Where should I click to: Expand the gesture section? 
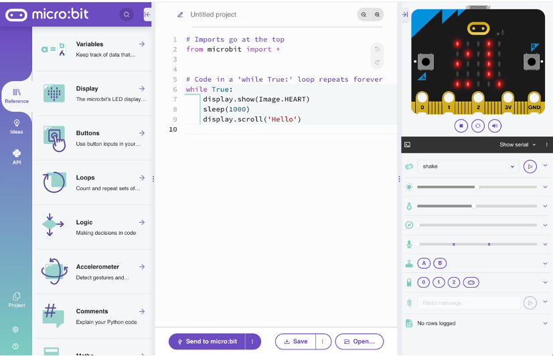(545, 165)
